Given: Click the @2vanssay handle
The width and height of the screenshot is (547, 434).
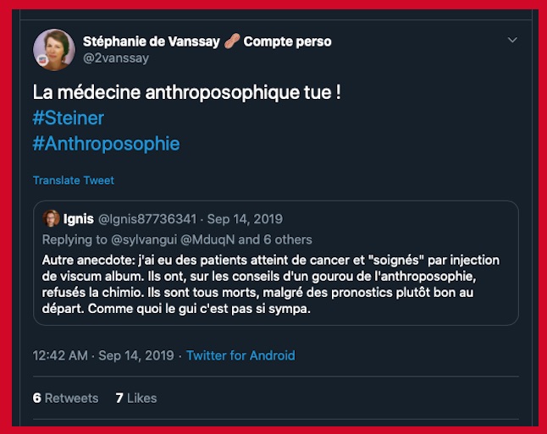Looking at the screenshot, I should [116, 58].
